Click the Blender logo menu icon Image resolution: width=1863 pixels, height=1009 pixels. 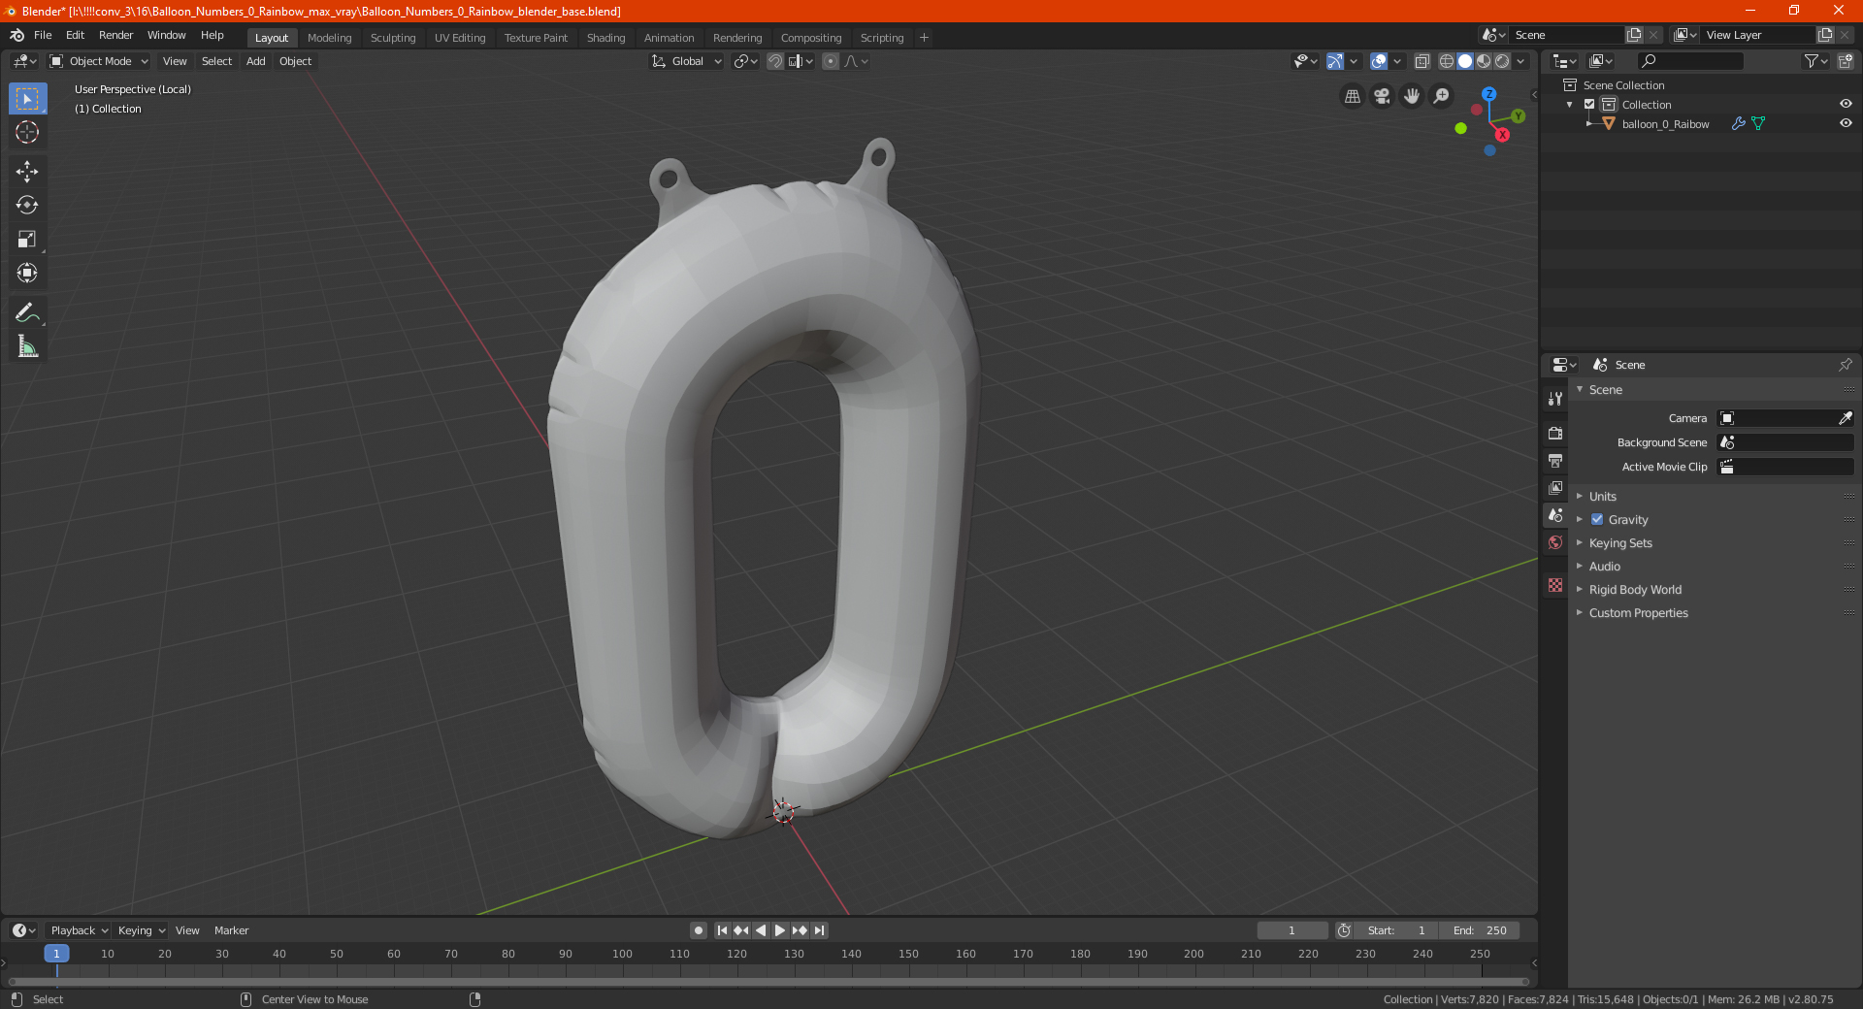(17, 35)
